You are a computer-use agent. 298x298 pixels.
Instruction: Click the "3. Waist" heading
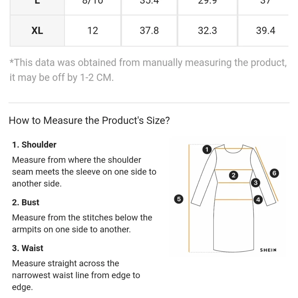click(28, 248)
